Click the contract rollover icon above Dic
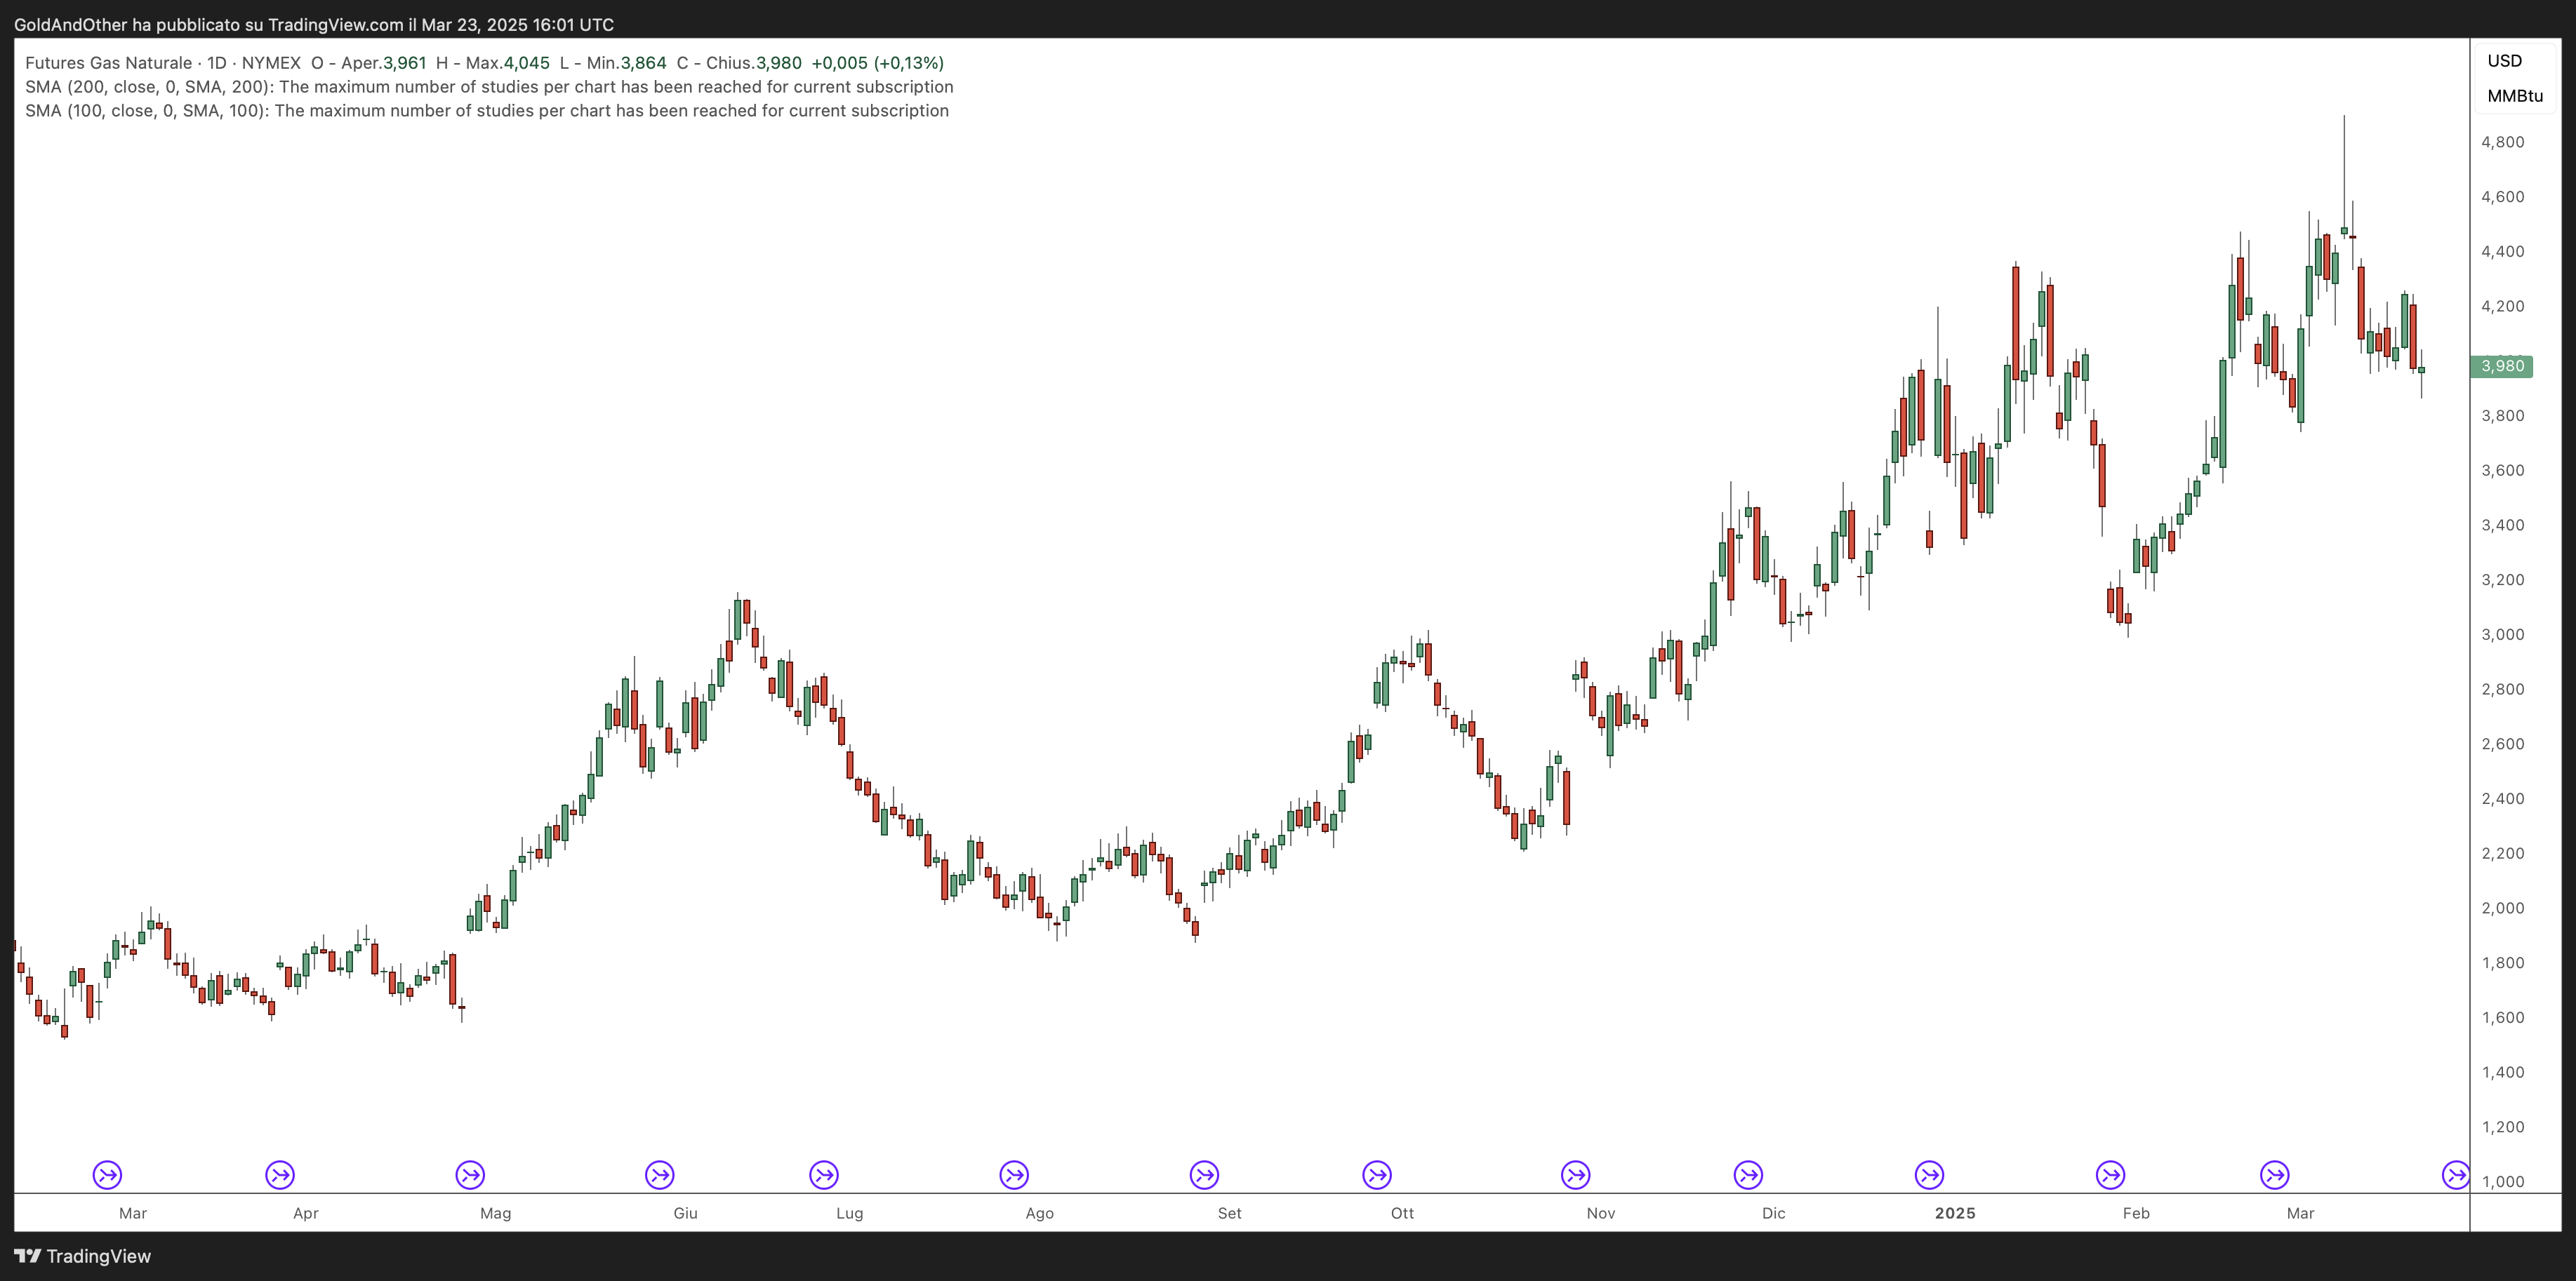 click(x=1748, y=1174)
